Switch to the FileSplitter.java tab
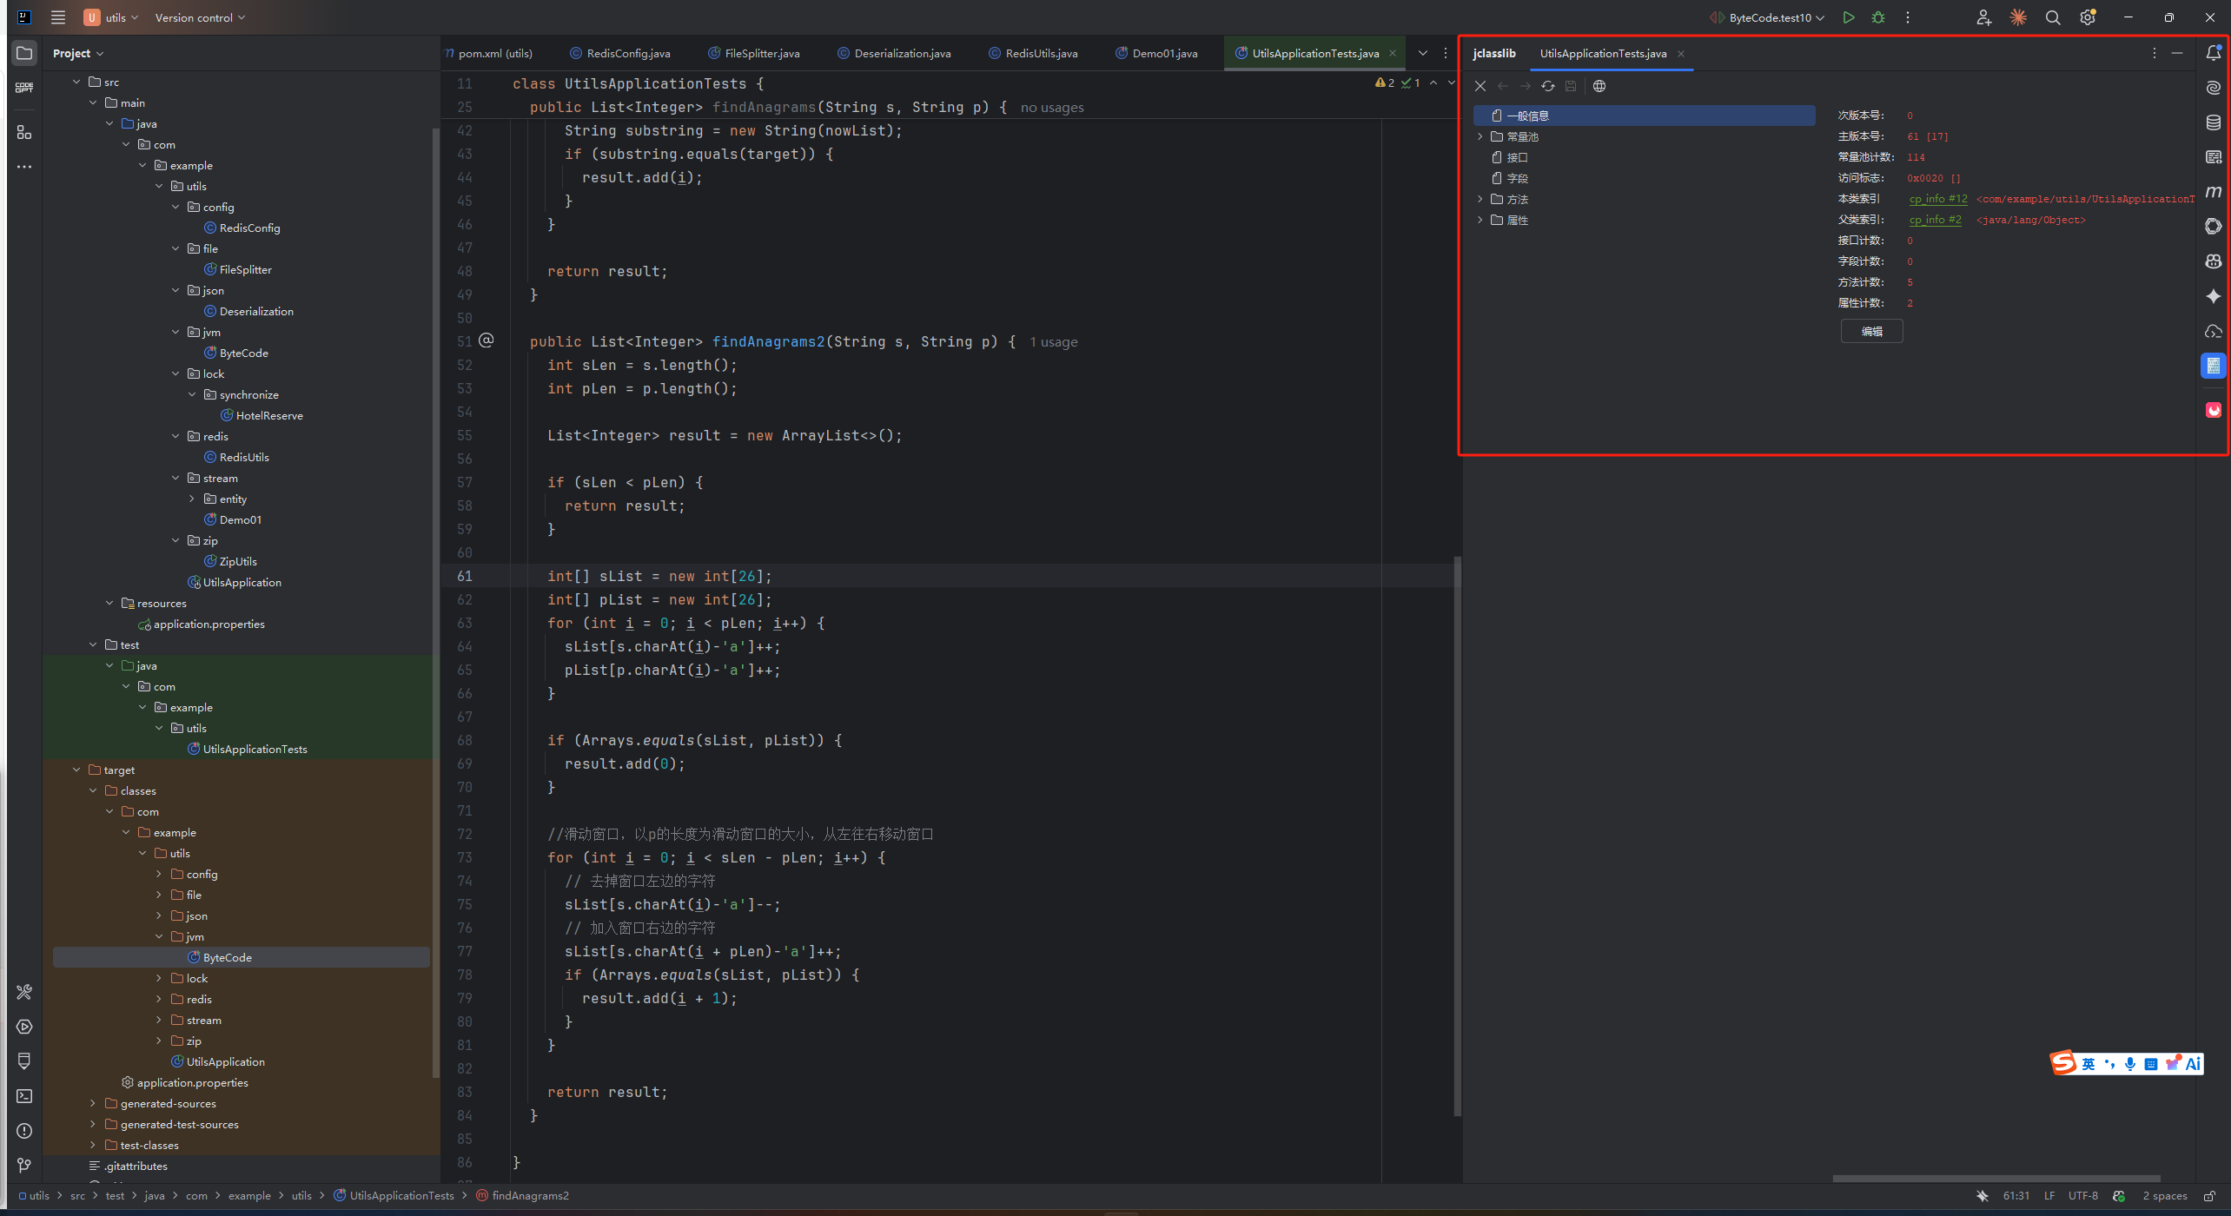Screen dimensions: 2231x1216 click(x=755, y=53)
